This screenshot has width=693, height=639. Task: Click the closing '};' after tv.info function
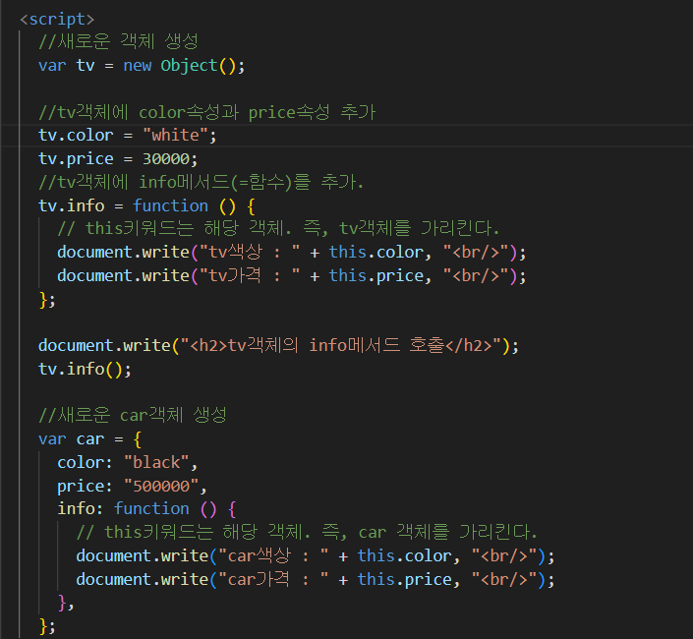pyautogui.click(x=47, y=300)
